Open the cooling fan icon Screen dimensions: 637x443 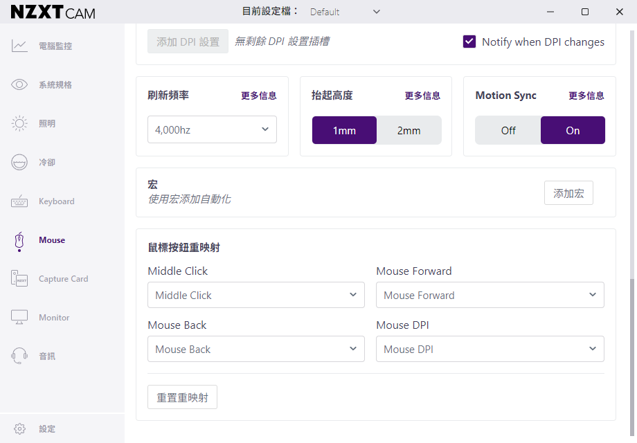point(19,163)
